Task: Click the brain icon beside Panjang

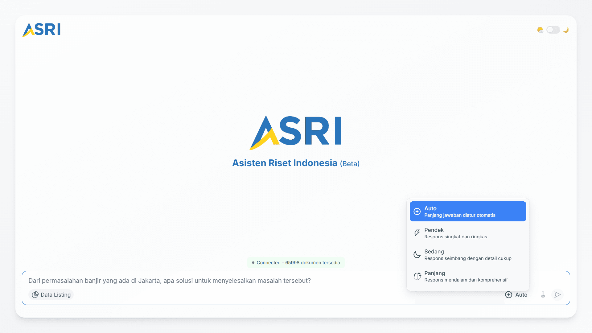Action: (417, 276)
